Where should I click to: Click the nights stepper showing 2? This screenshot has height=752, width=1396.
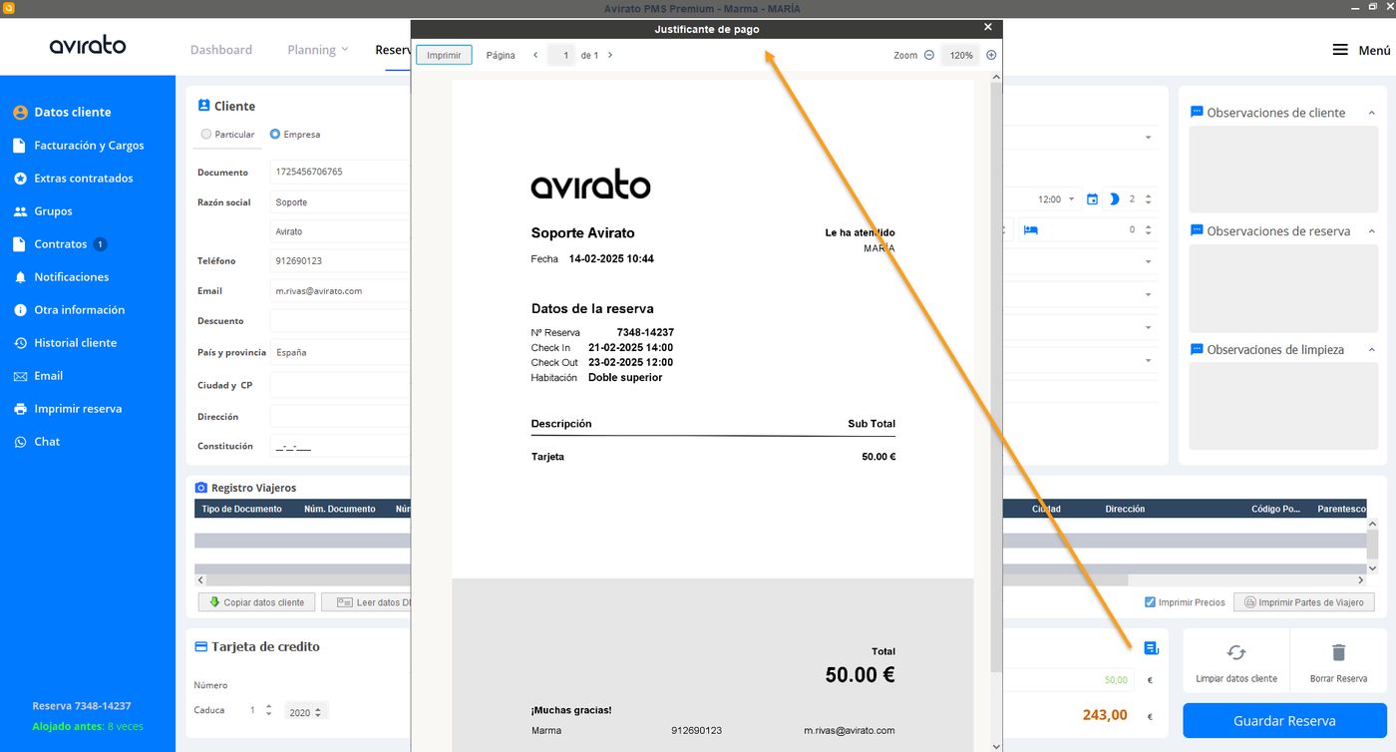tap(1148, 199)
